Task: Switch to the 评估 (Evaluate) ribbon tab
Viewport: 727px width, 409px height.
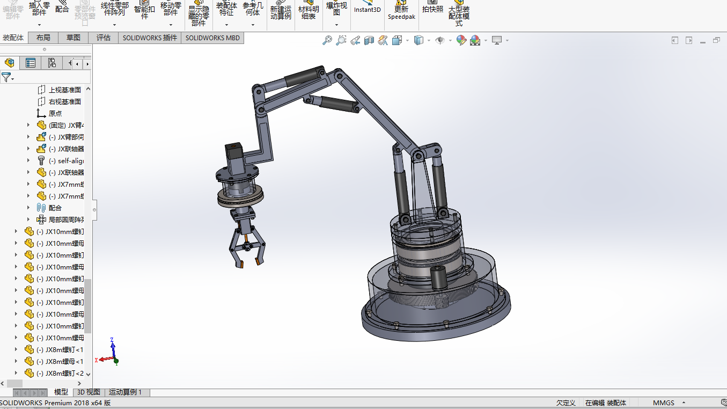Action: (x=103, y=38)
